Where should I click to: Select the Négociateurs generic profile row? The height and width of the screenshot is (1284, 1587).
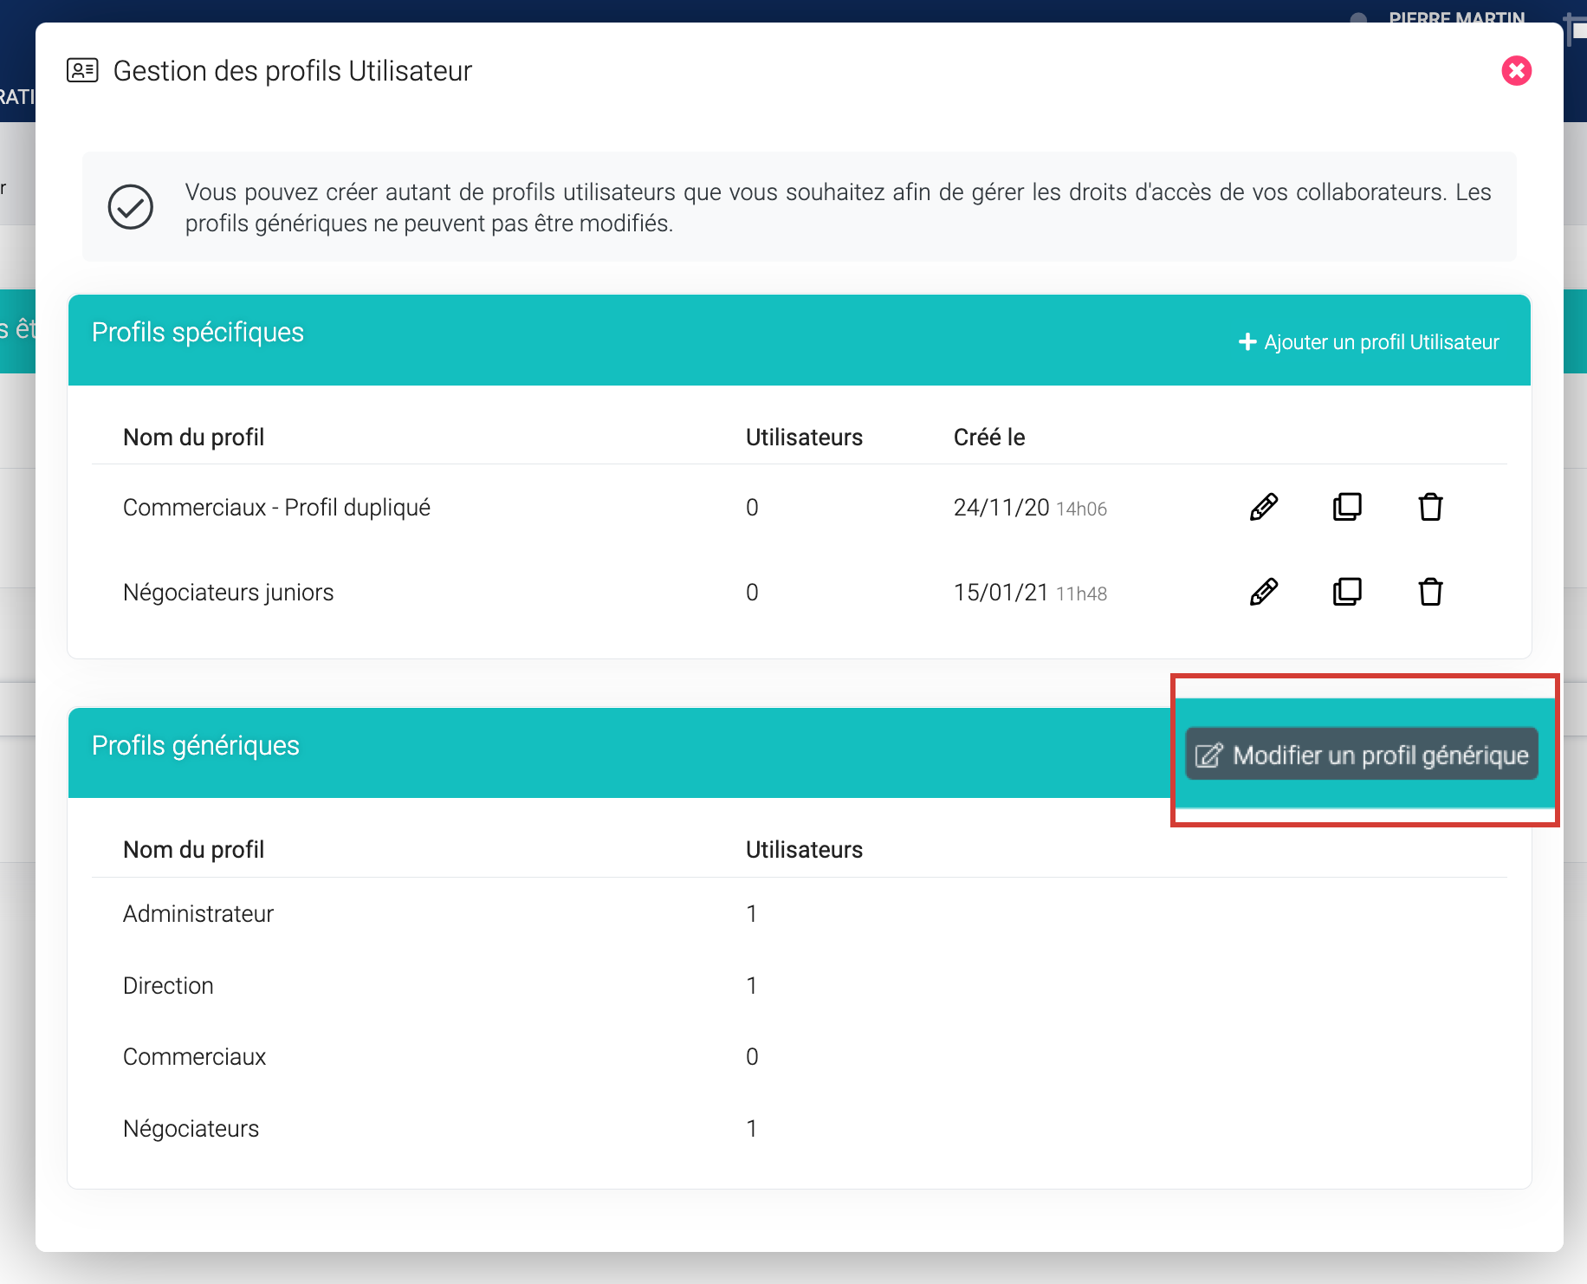191,1129
